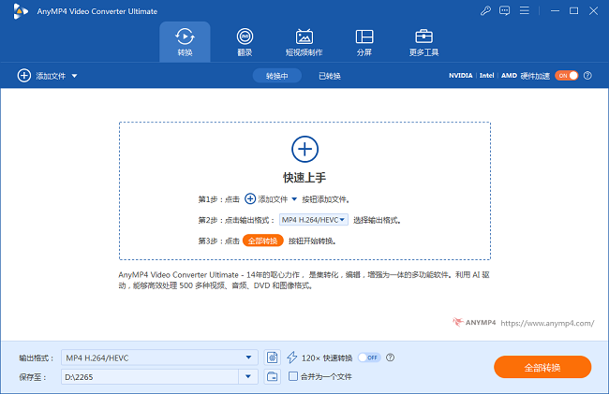Show the 已转换 list
Screen dimensions: 609x394
pyautogui.click(x=330, y=75)
